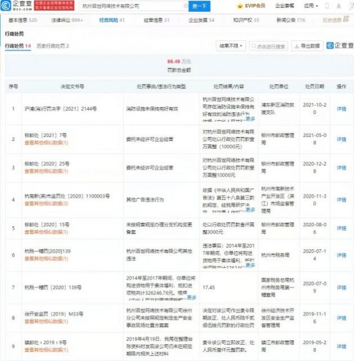Image resolution: width=354 pixels, height=361 pixels.
Task: Click the 查一下 search button
Action: [199, 6]
